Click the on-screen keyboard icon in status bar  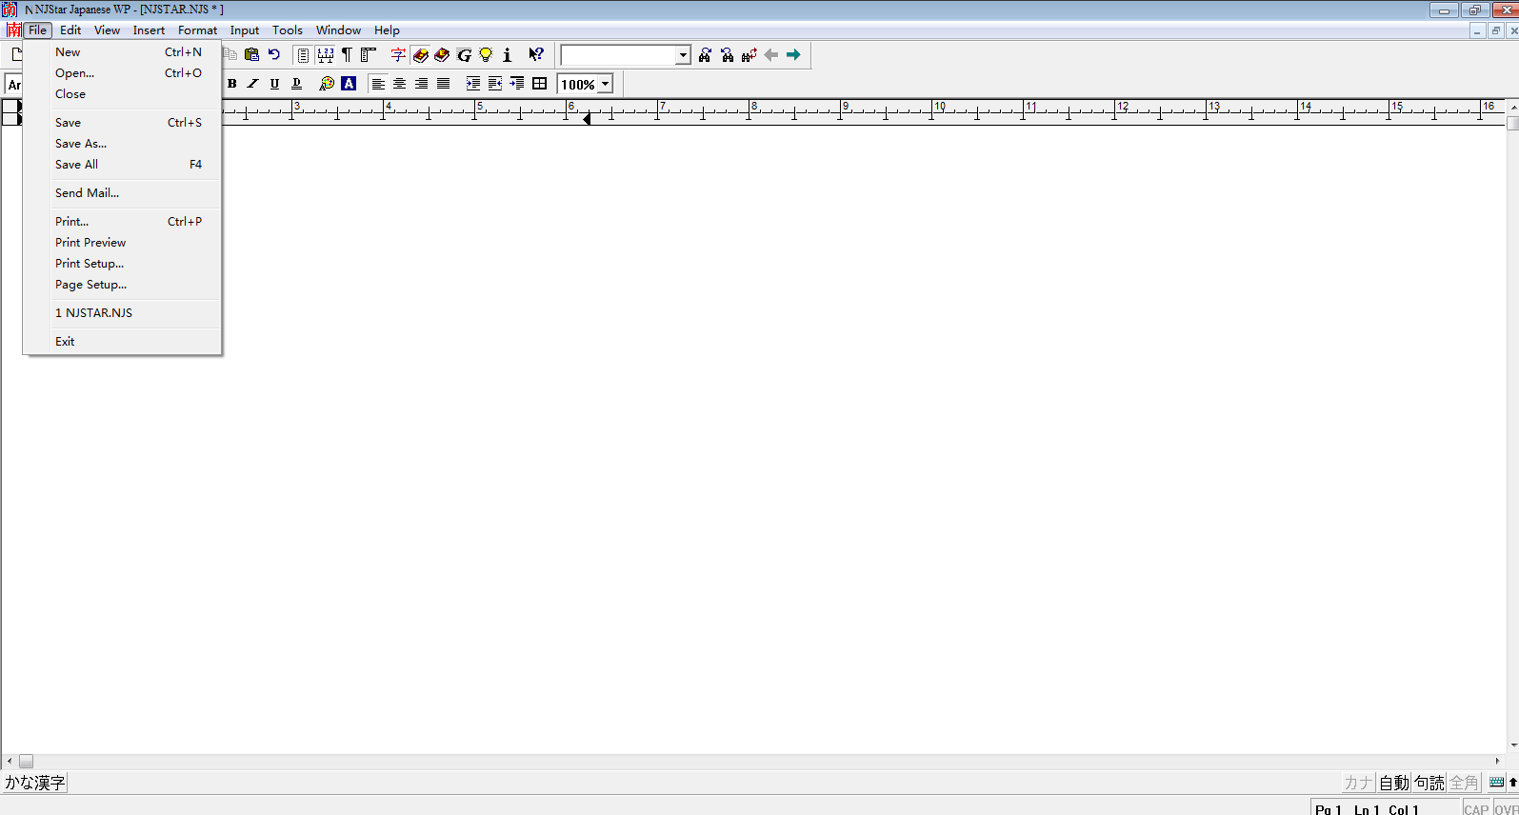tap(1496, 783)
